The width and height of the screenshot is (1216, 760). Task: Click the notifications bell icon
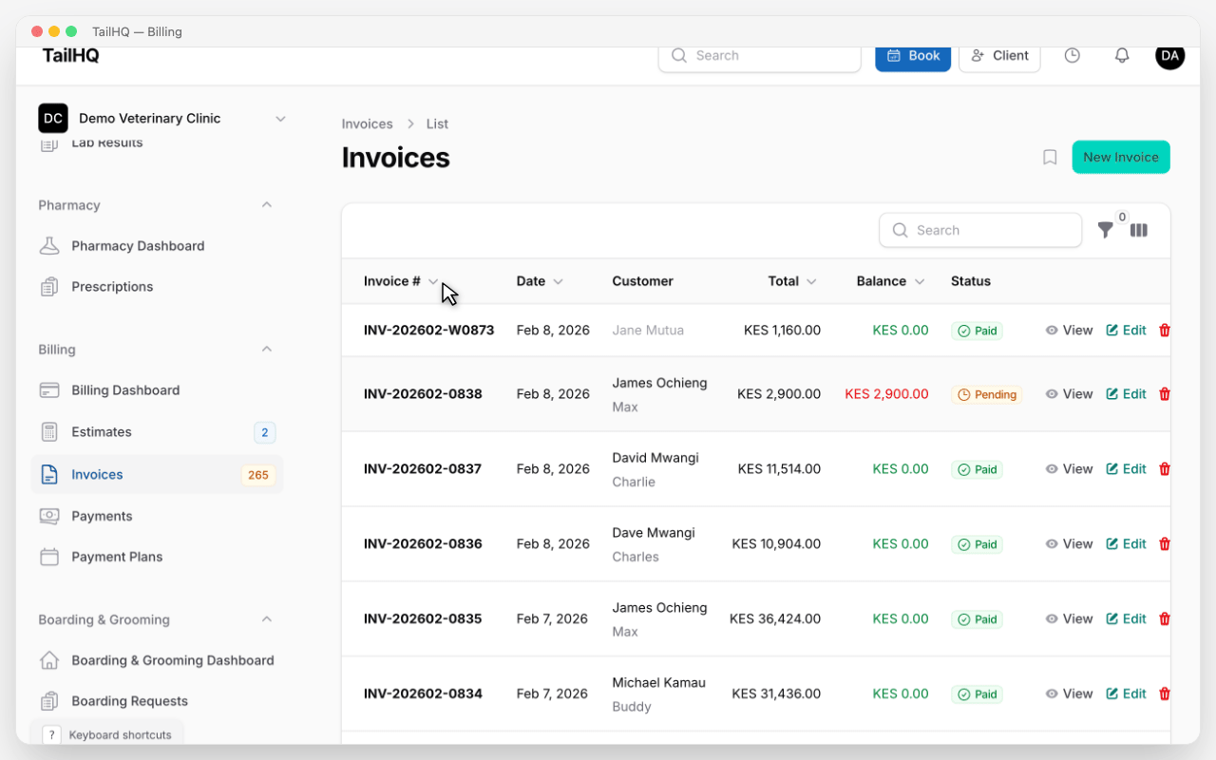(x=1122, y=56)
